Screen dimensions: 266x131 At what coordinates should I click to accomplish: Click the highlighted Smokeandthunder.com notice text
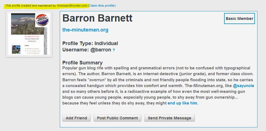(x=46, y=6)
